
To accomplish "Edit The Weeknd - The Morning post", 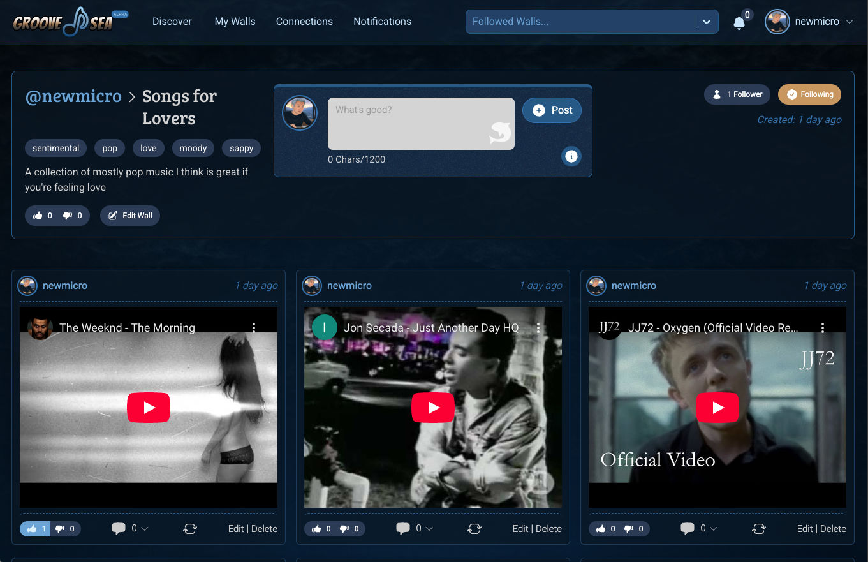I will 236,529.
